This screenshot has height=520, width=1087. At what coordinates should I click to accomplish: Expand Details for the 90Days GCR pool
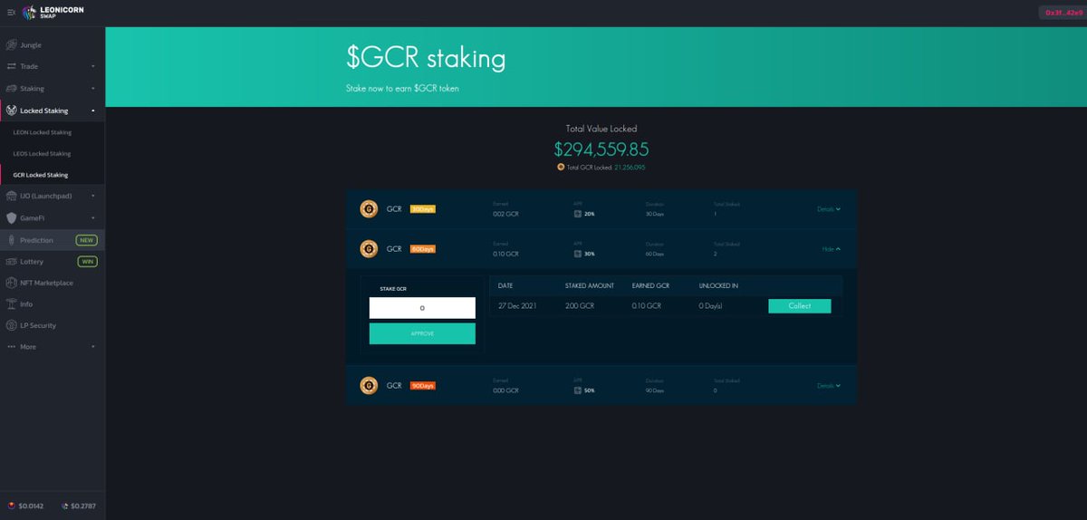click(x=829, y=385)
